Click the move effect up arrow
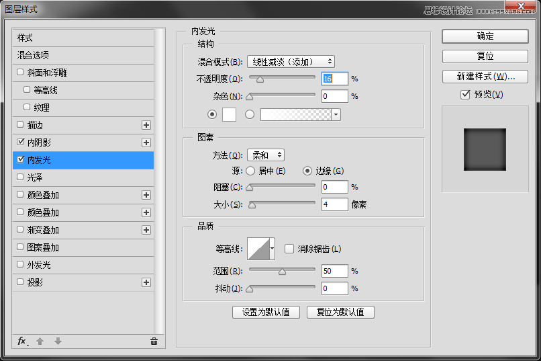 tap(40, 342)
